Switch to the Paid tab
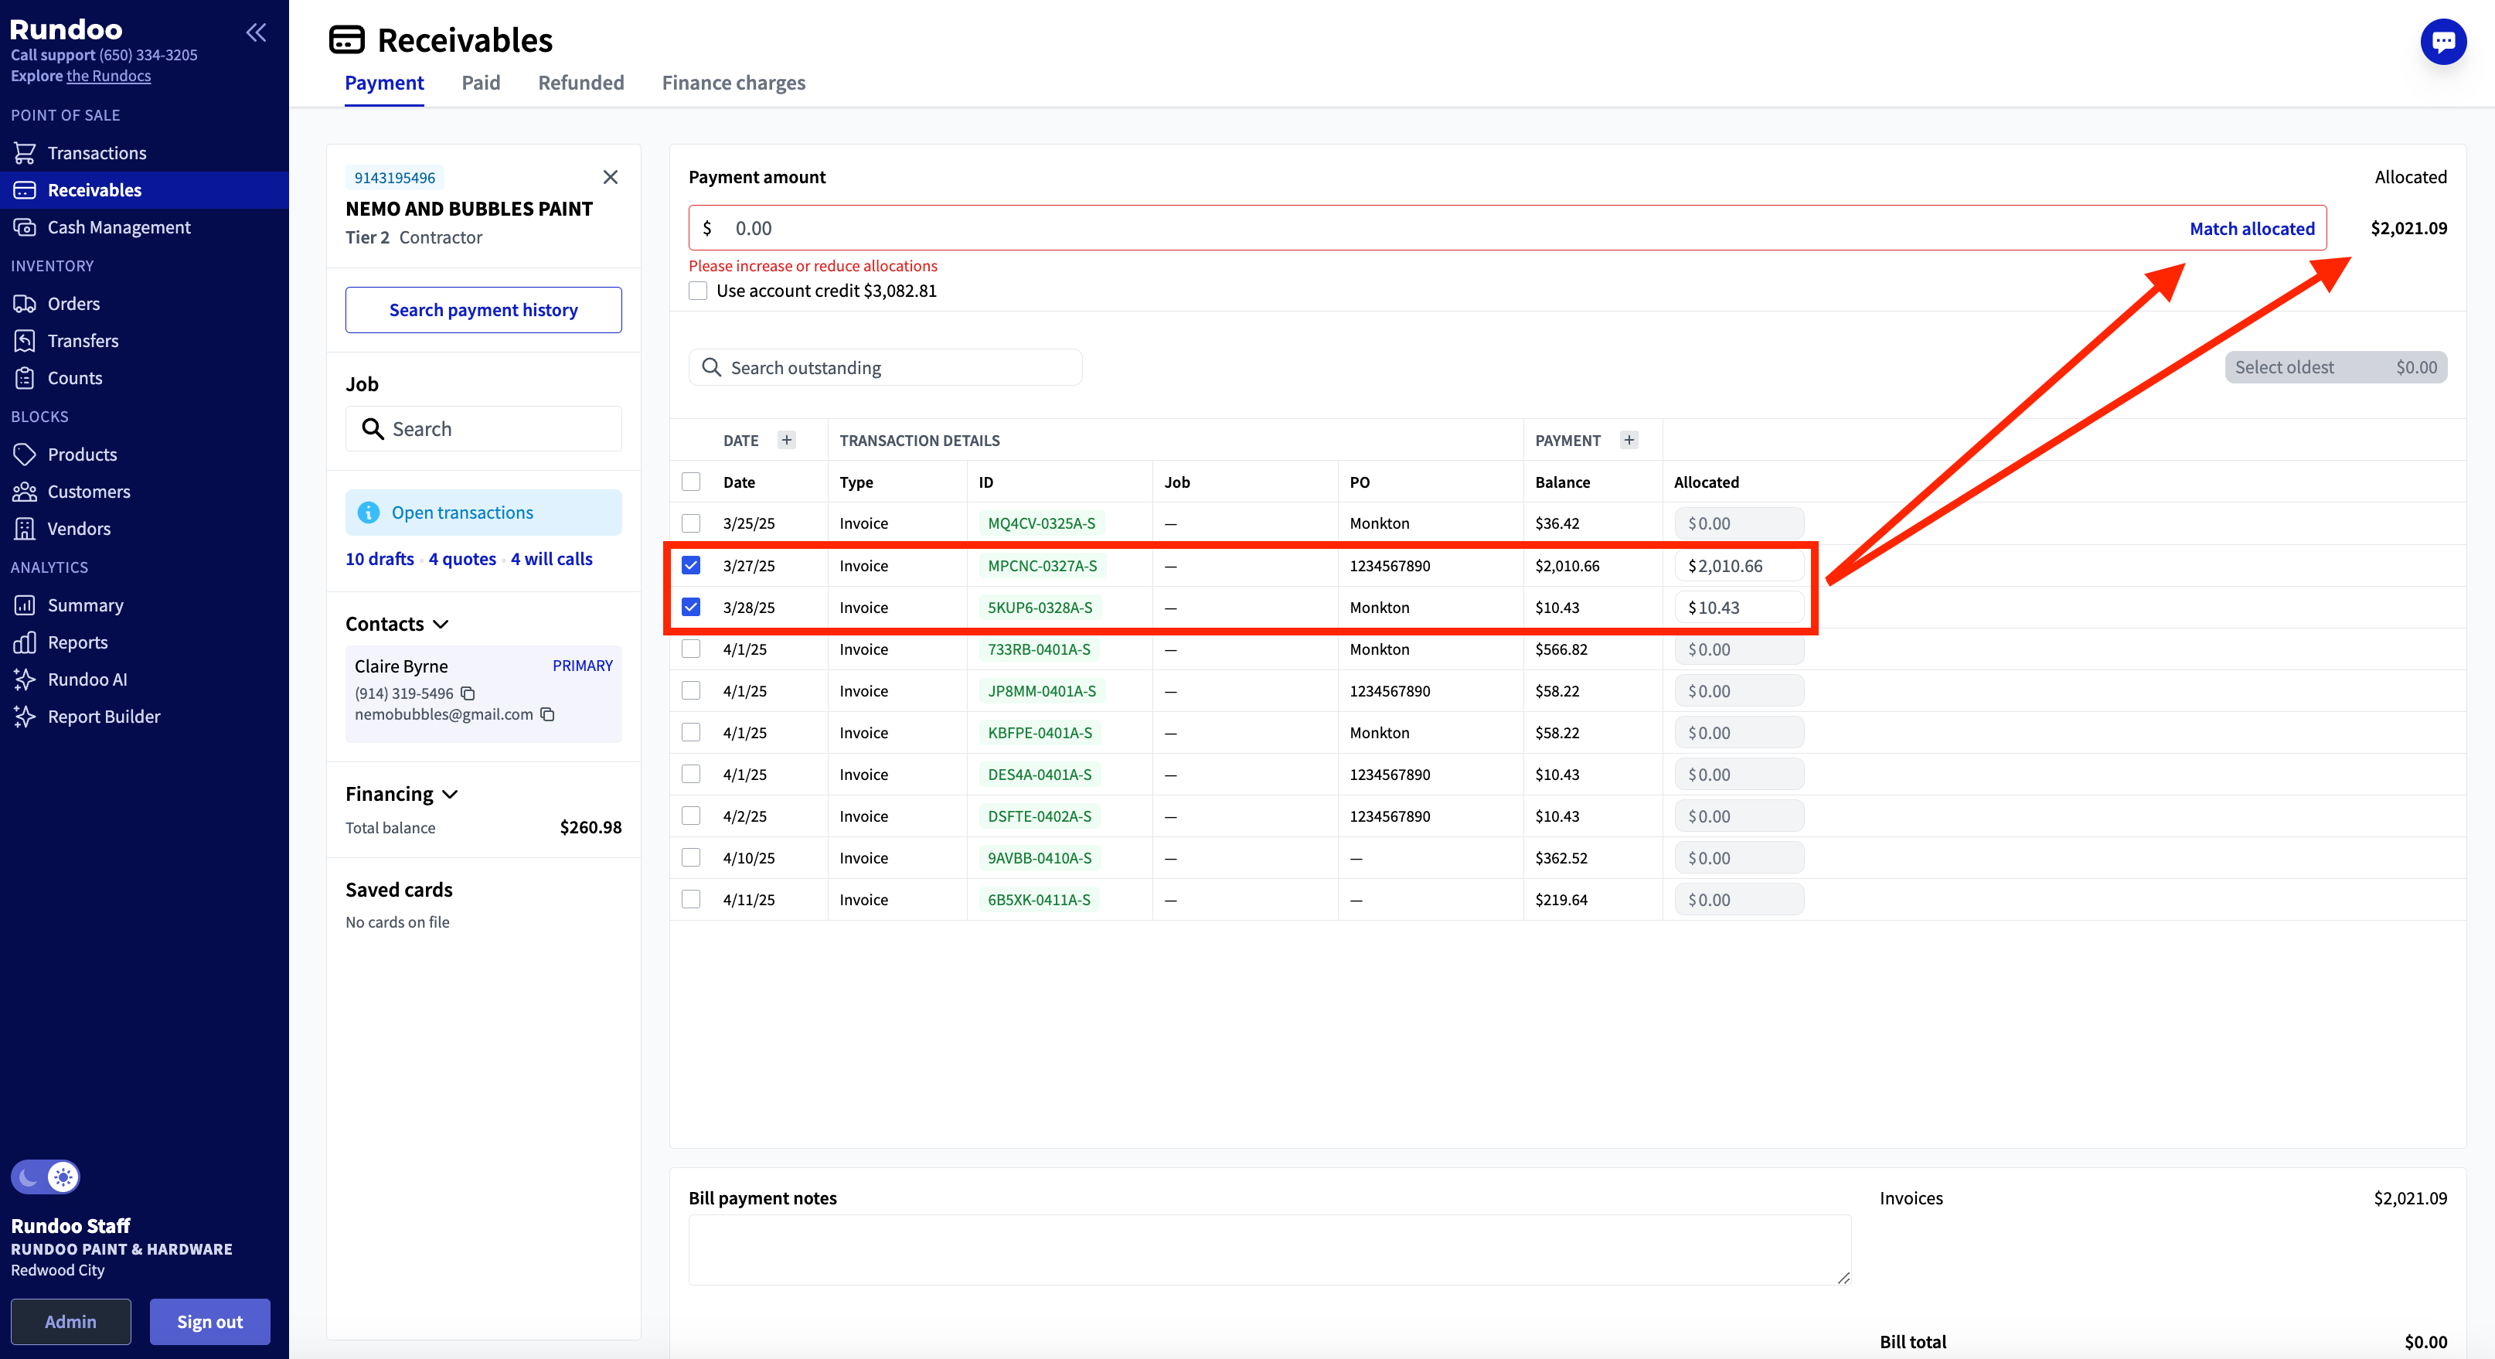This screenshot has height=1359, width=2495. click(481, 83)
